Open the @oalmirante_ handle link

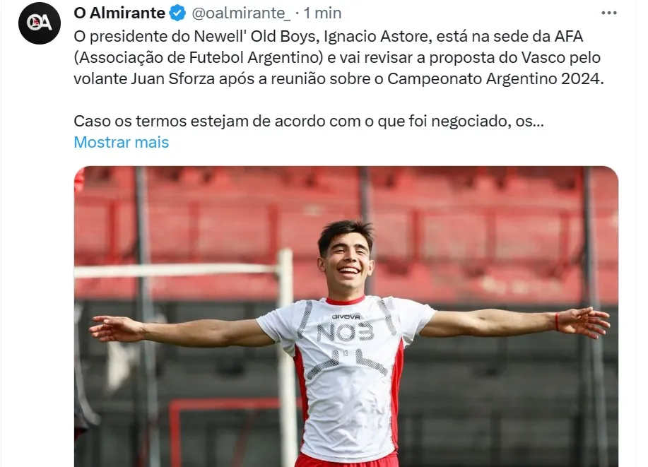(242, 13)
